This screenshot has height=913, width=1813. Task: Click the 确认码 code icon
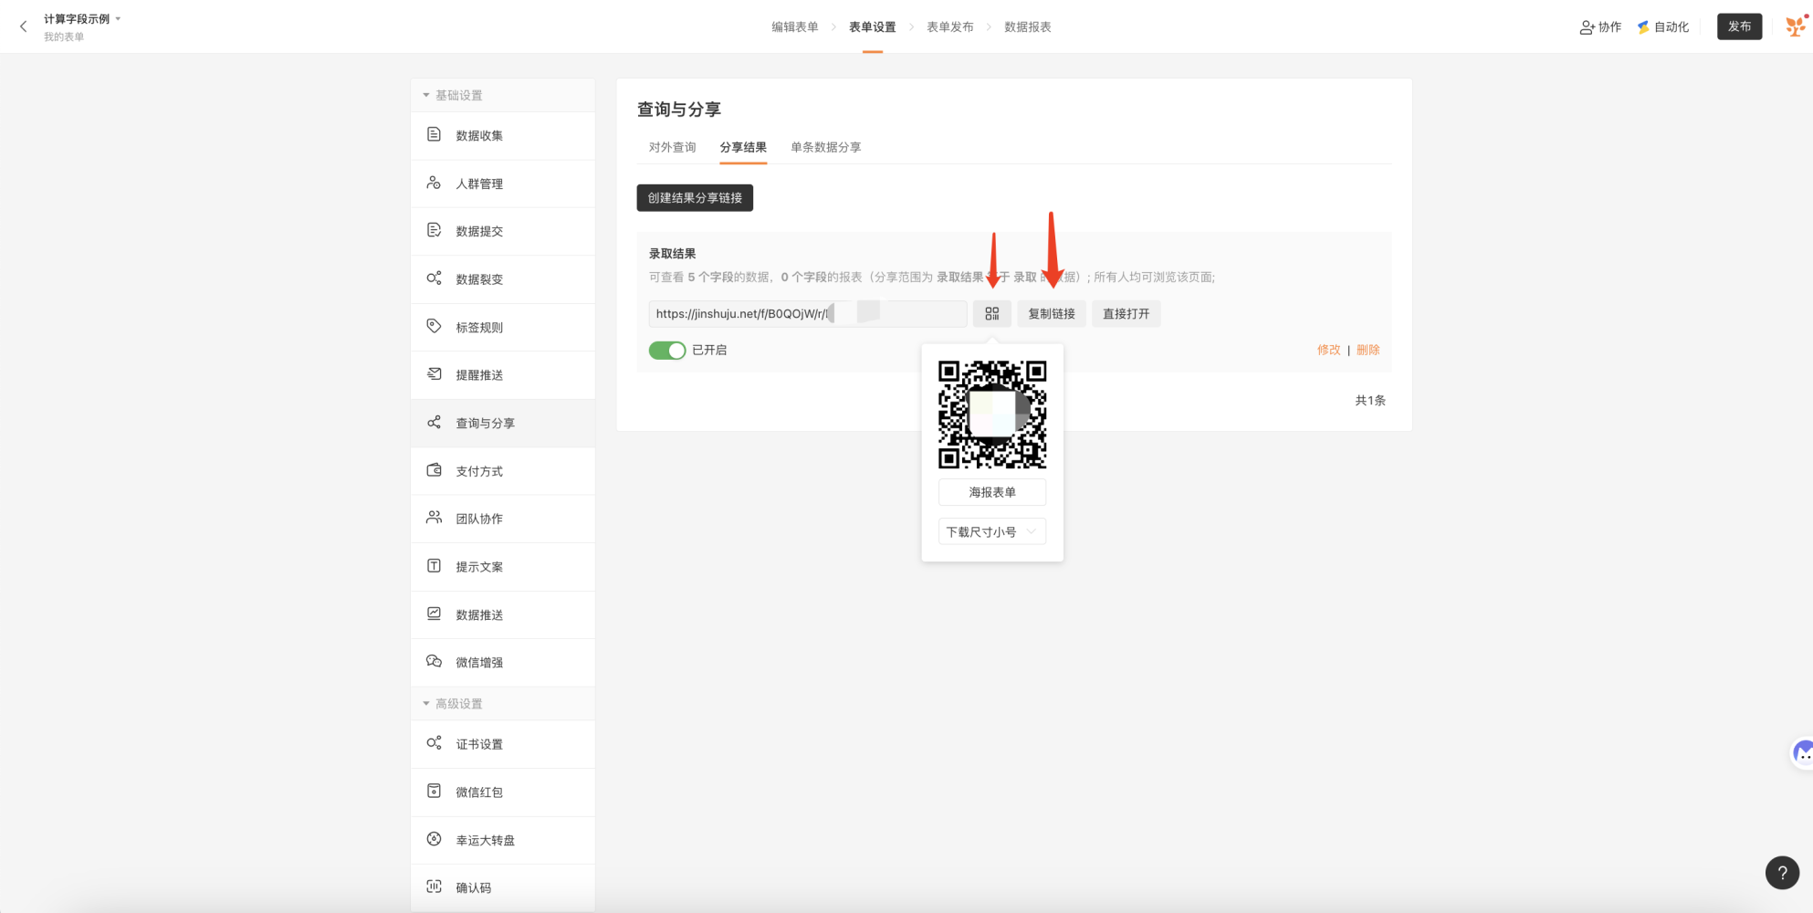coord(435,887)
